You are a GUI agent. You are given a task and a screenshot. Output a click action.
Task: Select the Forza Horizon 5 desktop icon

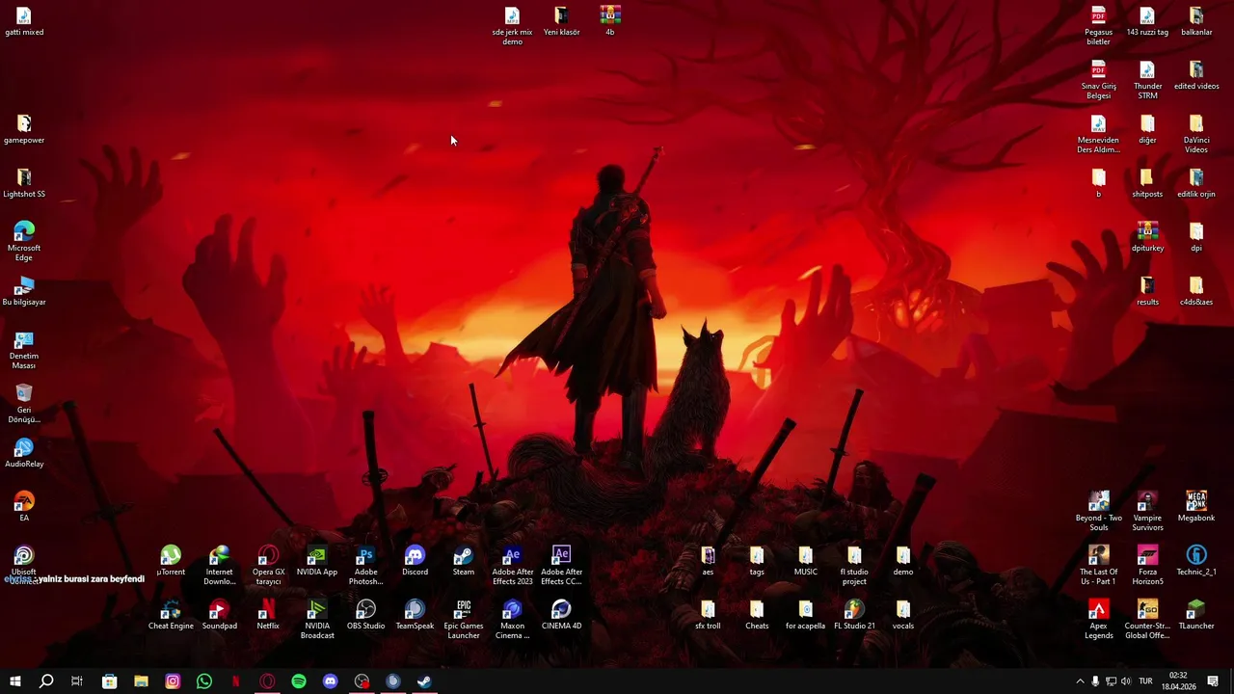click(x=1147, y=566)
